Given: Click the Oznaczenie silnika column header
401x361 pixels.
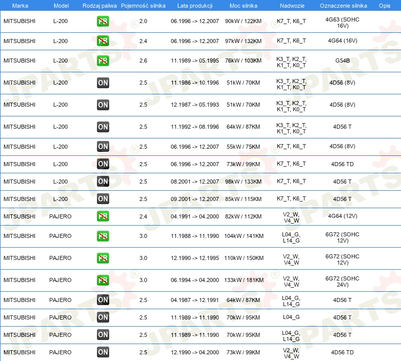Looking at the screenshot, I should (x=343, y=6).
